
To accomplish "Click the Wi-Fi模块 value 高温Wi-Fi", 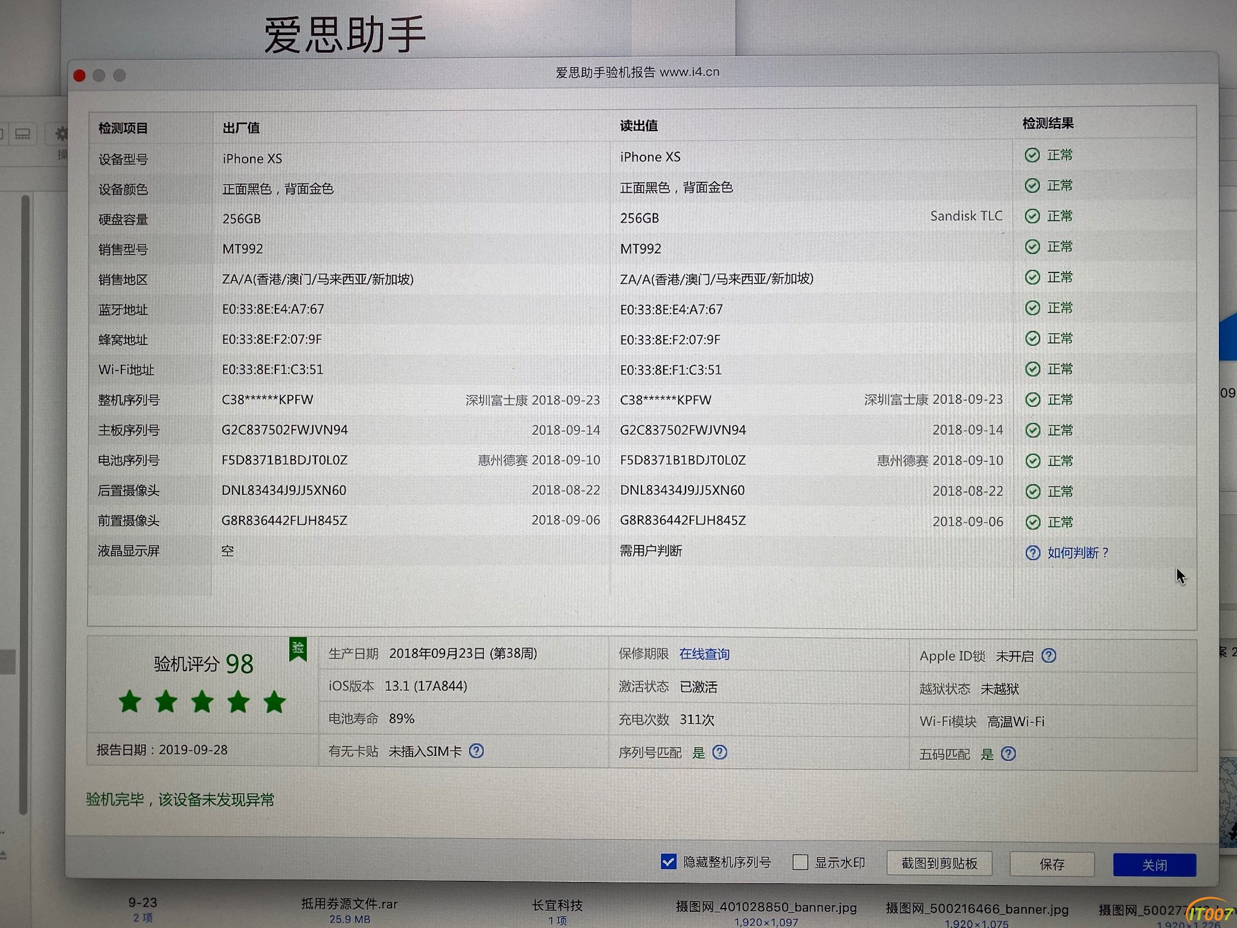I will (1016, 721).
